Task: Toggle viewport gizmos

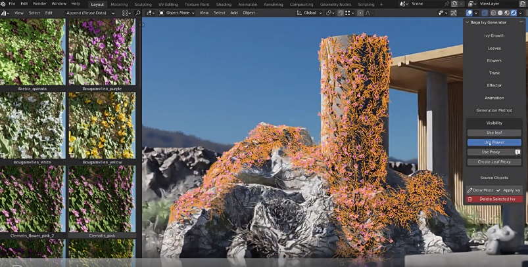Action: pos(454,12)
